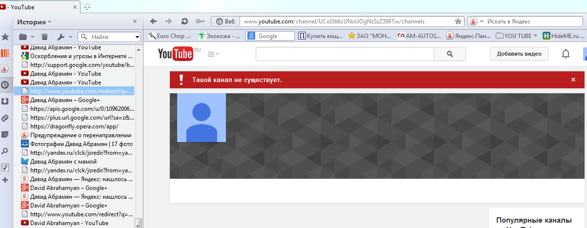Toggle the checkbox panel icon in sidebar
Viewport: 587px width, 228px height.
coord(5,167)
